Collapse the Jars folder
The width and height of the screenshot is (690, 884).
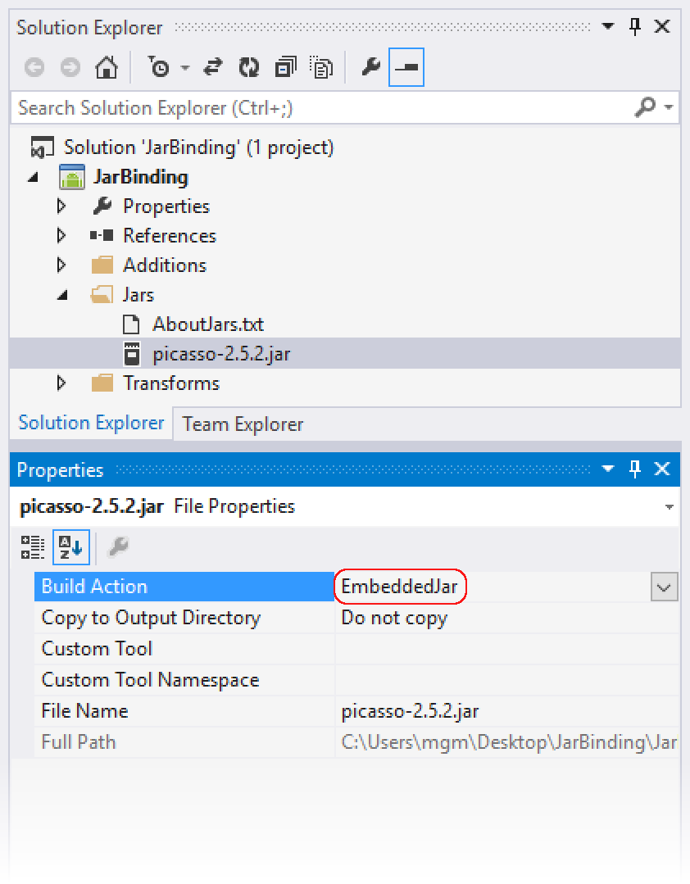(61, 295)
